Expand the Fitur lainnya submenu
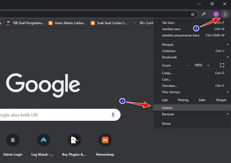 pyautogui.click(x=192, y=92)
